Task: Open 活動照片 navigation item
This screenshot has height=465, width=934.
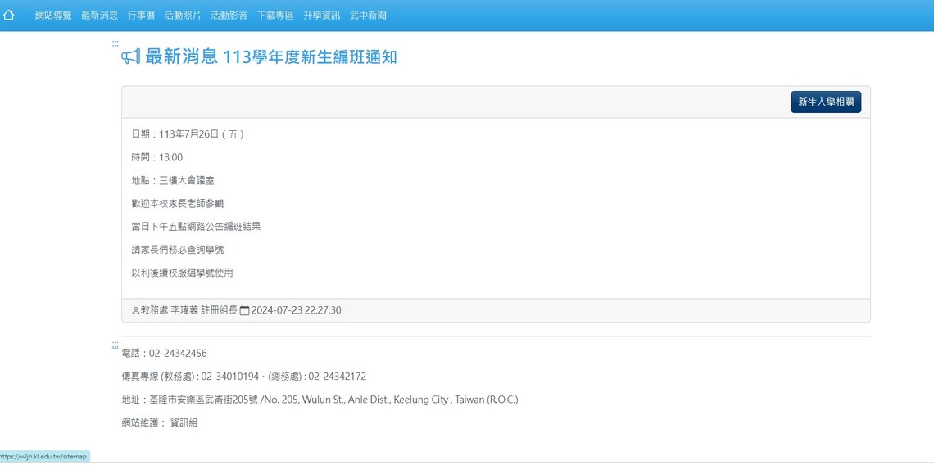Action: pyautogui.click(x=183, y=16)
